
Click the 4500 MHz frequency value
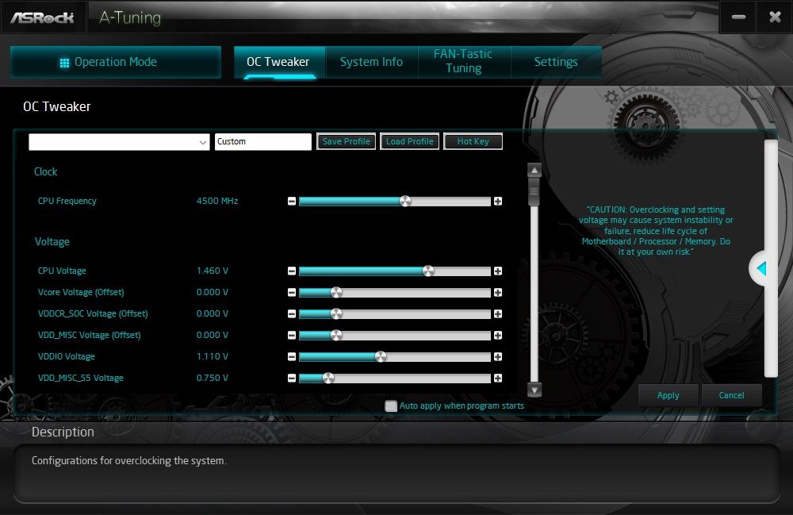point(217,201)
